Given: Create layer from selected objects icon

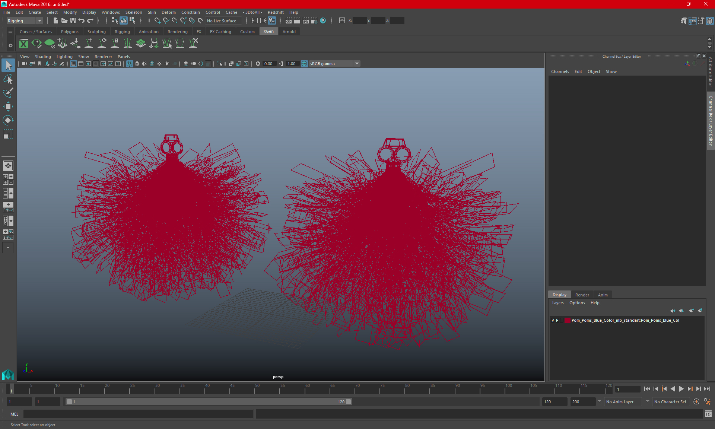Looking at the screenshot, I should pos(700,311).
